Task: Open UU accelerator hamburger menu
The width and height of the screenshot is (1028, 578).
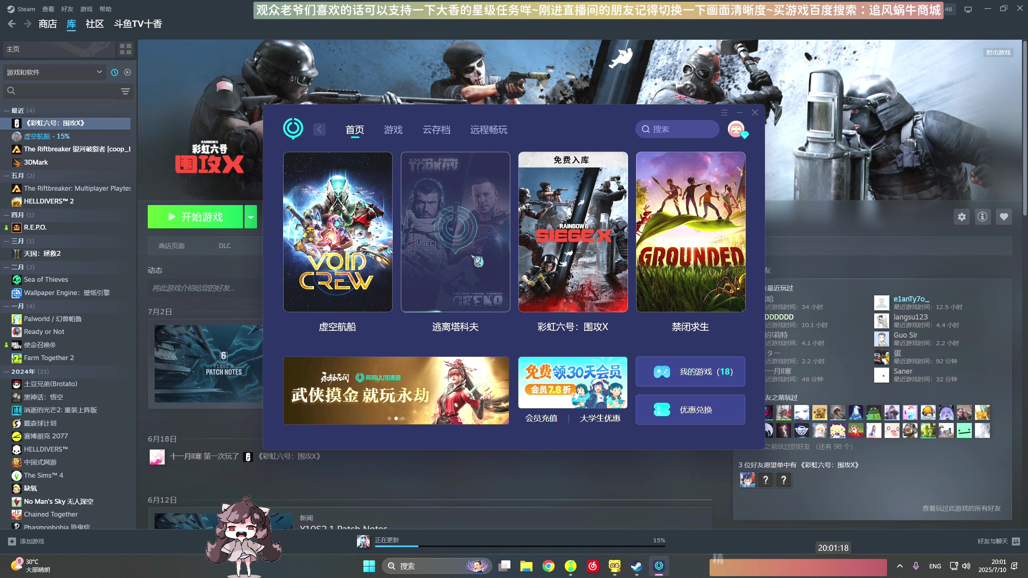Action: (724, 113)
